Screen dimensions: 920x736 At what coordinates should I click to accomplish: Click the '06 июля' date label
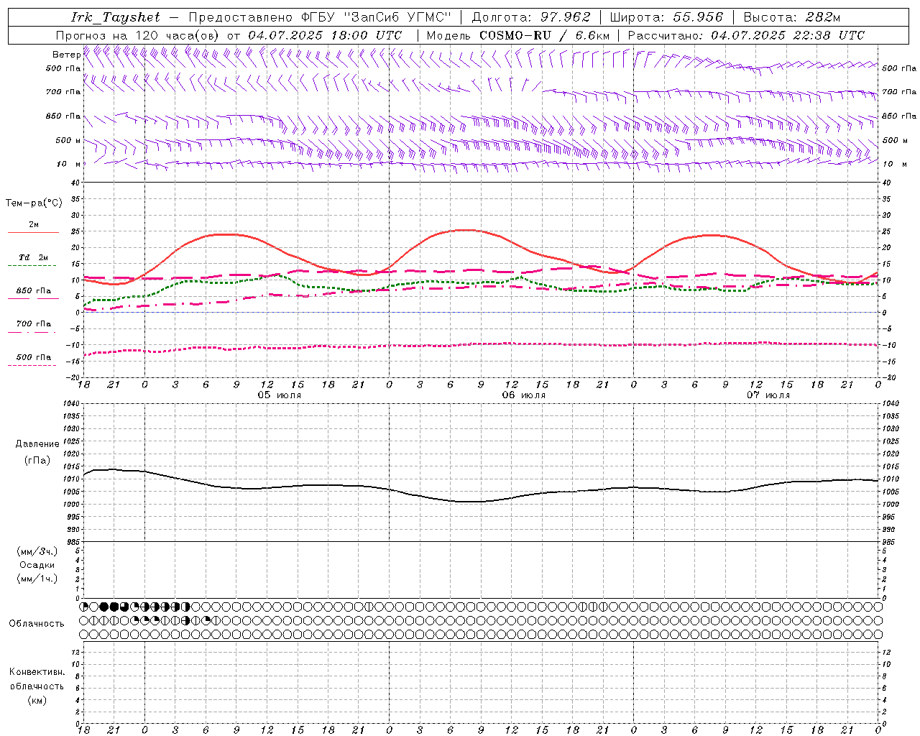(x=523, y=395)
